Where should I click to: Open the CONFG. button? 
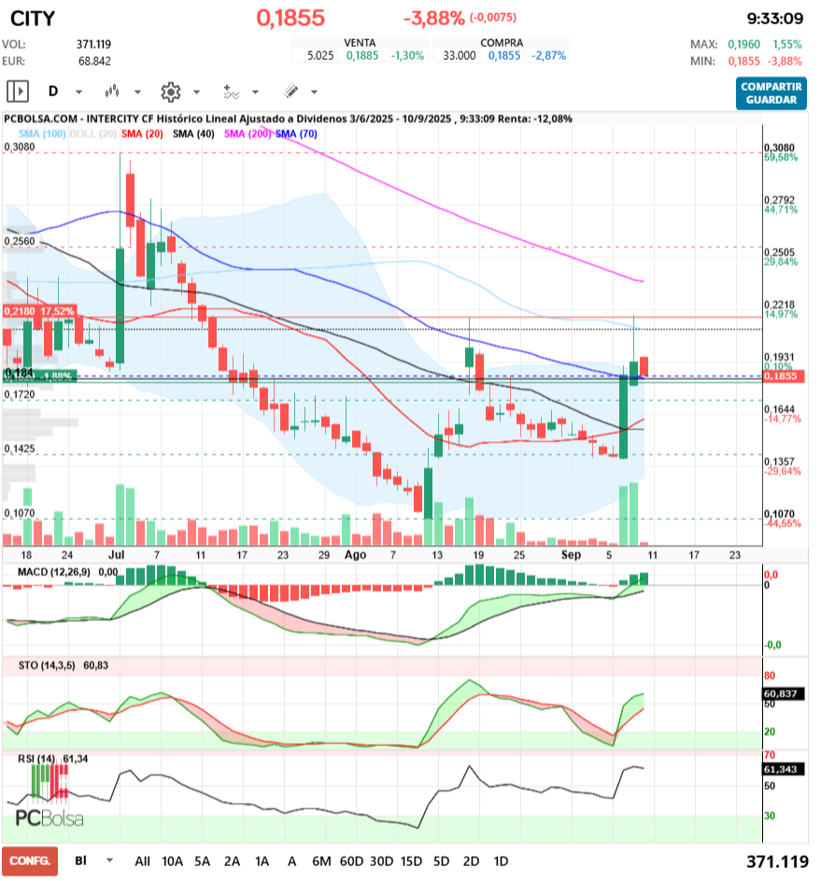30,860
